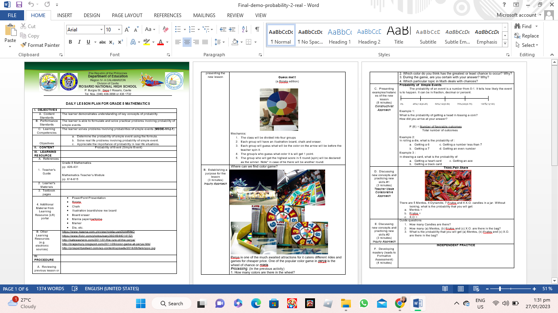Align text to the left

click(178, 42)
